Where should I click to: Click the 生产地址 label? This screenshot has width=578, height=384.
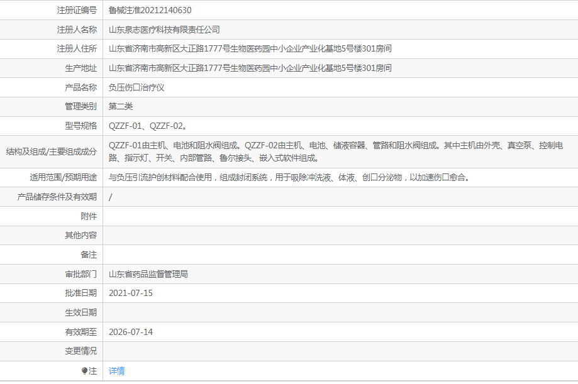click(x=81, y=68)
